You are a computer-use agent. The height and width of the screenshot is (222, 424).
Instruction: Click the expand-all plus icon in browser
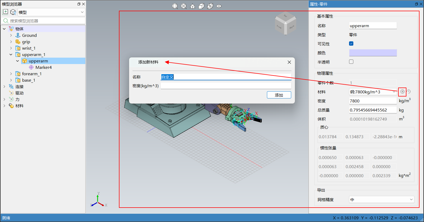[5, 12]
